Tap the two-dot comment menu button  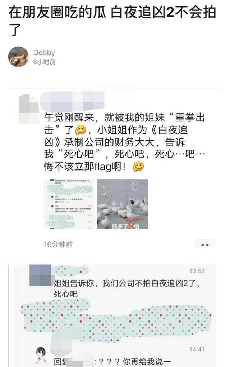205,245
